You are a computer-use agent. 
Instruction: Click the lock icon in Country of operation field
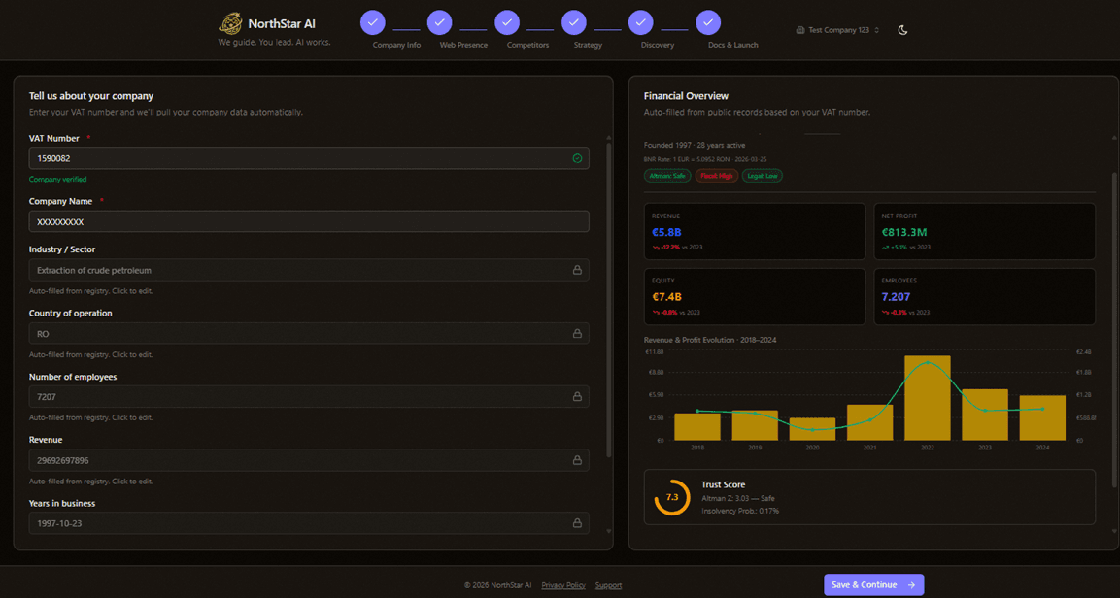pyautogui.click(x=577, y=333)
